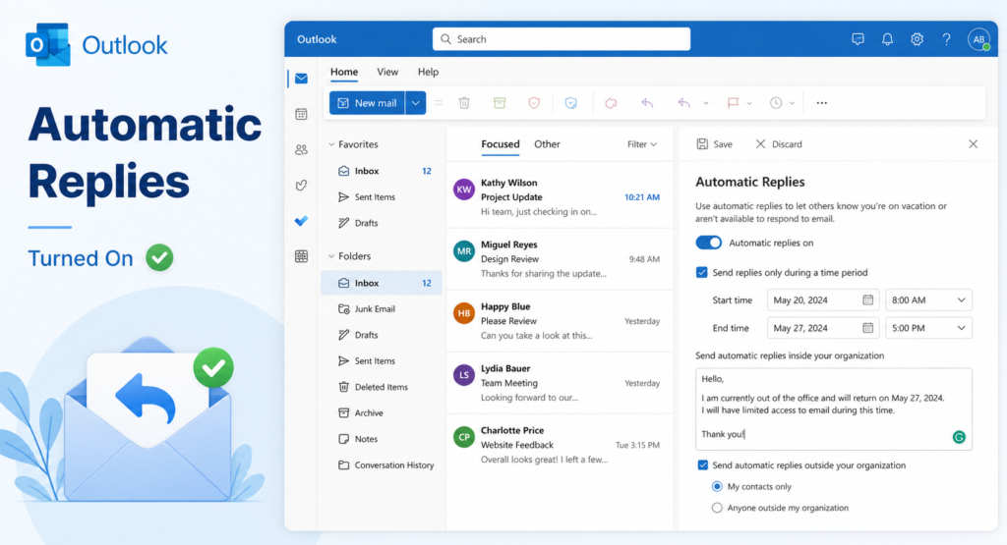Click the New mail button
This screenshot has width=1007, height=545.
pyautogui.click(x=368, y=102)
